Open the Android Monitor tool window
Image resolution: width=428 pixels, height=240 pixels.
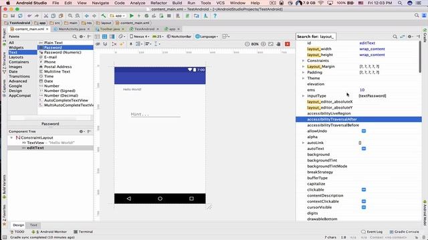(49, 232)
